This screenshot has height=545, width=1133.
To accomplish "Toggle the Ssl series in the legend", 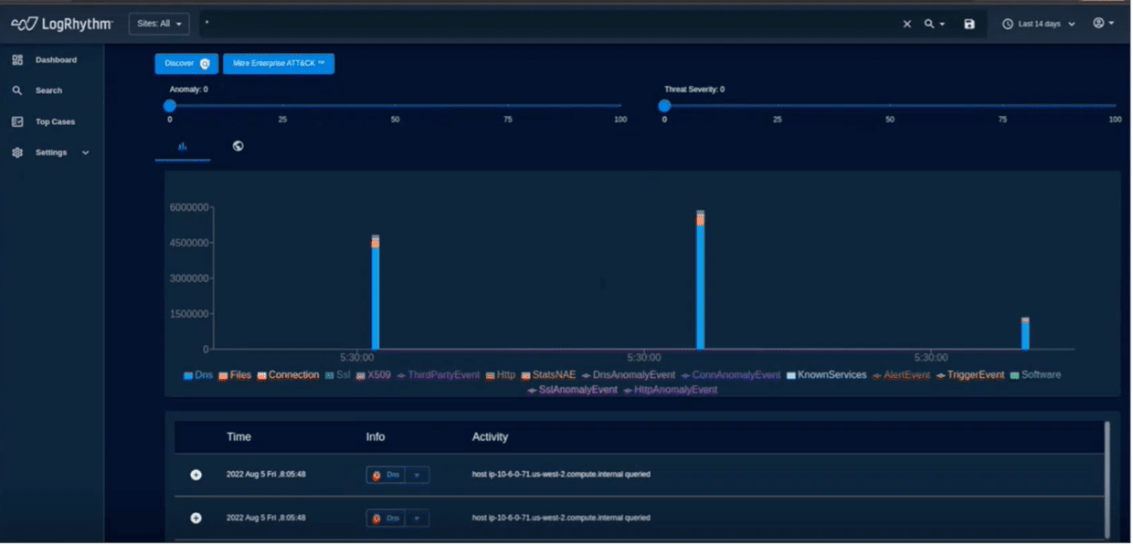I will pyautogui.click(x=337, y=375).
